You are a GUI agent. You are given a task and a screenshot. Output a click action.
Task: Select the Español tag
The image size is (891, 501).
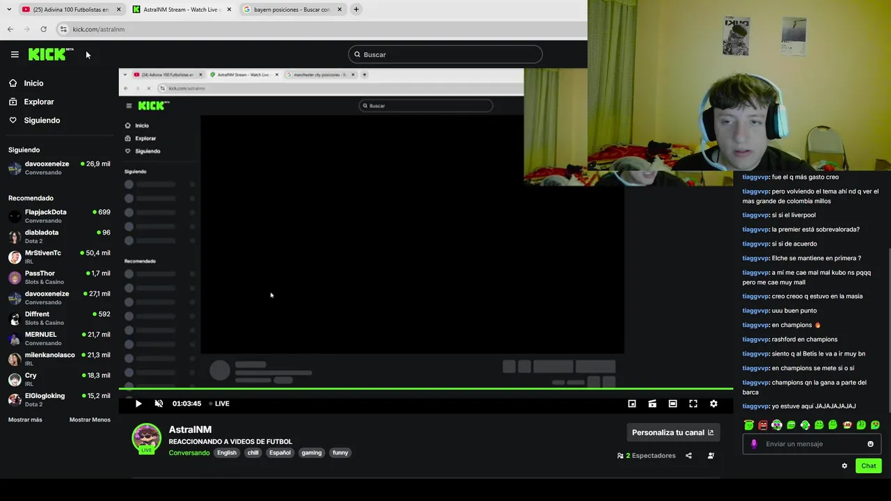click(x=280, y=453)
